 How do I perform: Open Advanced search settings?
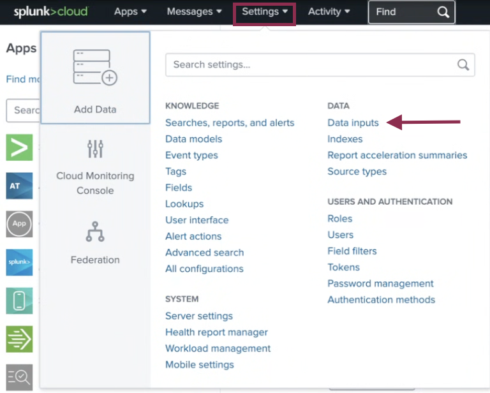[x=204, y=253]
